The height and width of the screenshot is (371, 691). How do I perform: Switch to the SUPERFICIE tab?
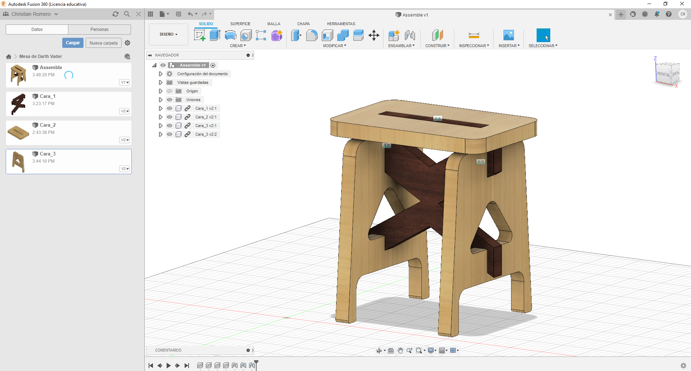click(x=240, y=24)
